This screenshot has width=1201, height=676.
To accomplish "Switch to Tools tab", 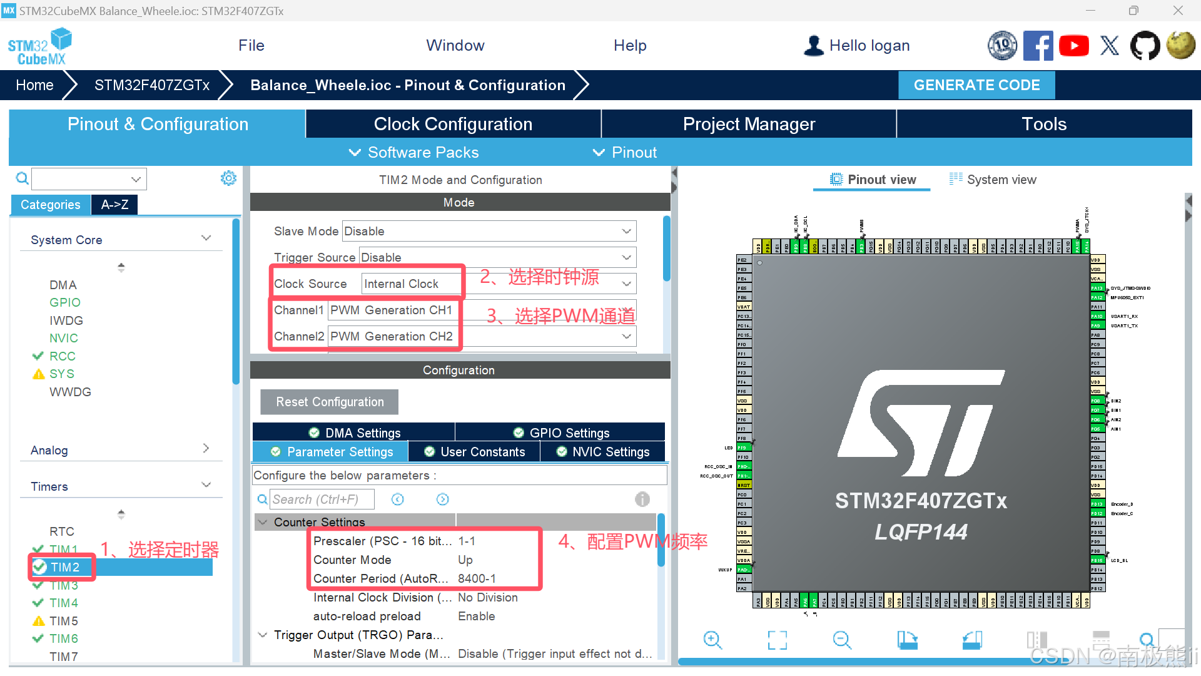I will click(x=1044, y=124).
